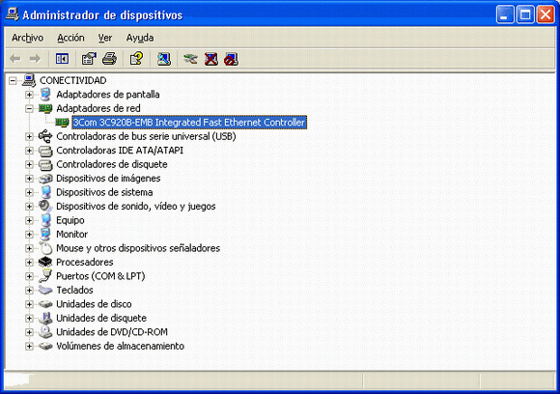Viewport: 560px width, 394px height.
Task: Click the 3Com adapter network card icon
Action: pyautogui.click(x=62, y=123)
